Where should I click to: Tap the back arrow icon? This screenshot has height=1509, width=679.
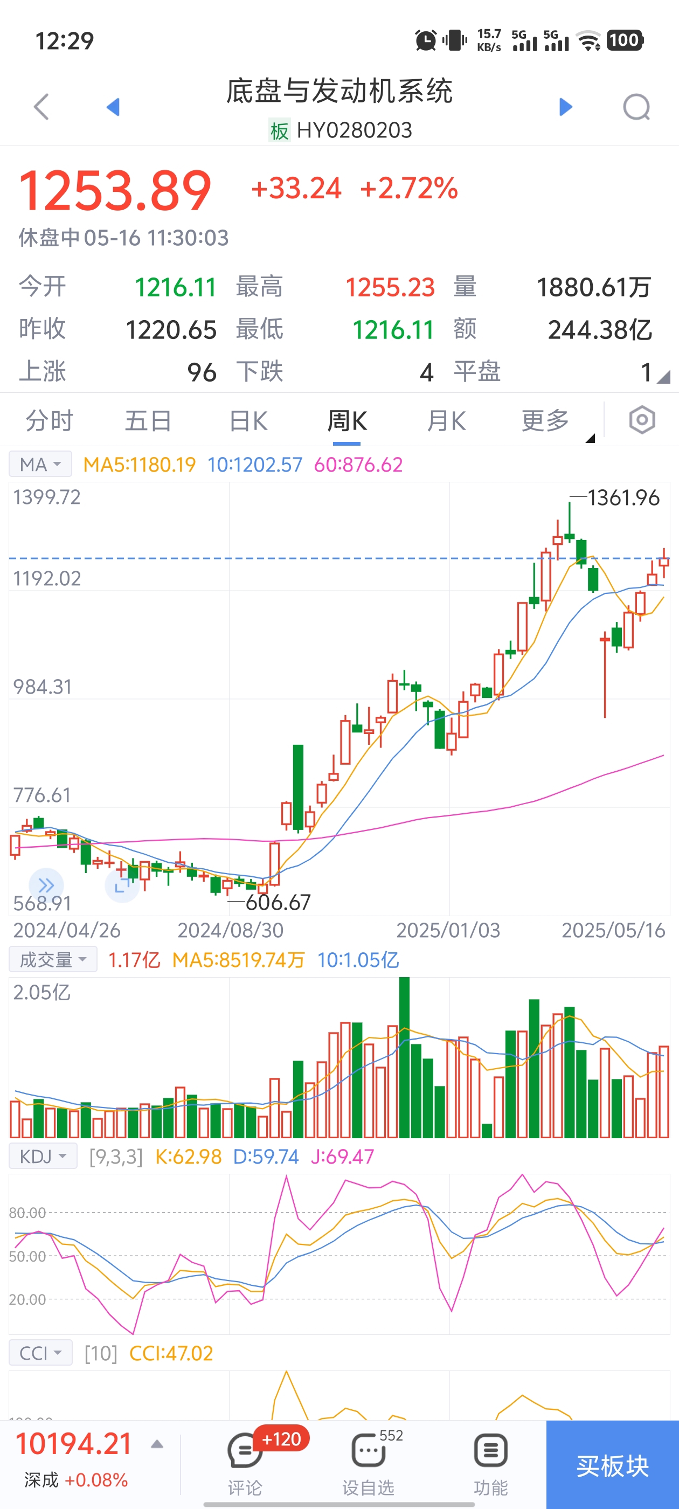(41, 107)
